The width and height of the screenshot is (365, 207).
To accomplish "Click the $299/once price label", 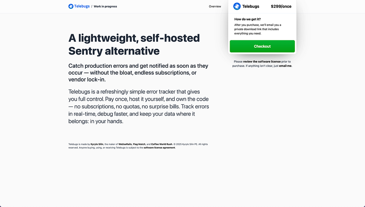I will coord(281,6).
